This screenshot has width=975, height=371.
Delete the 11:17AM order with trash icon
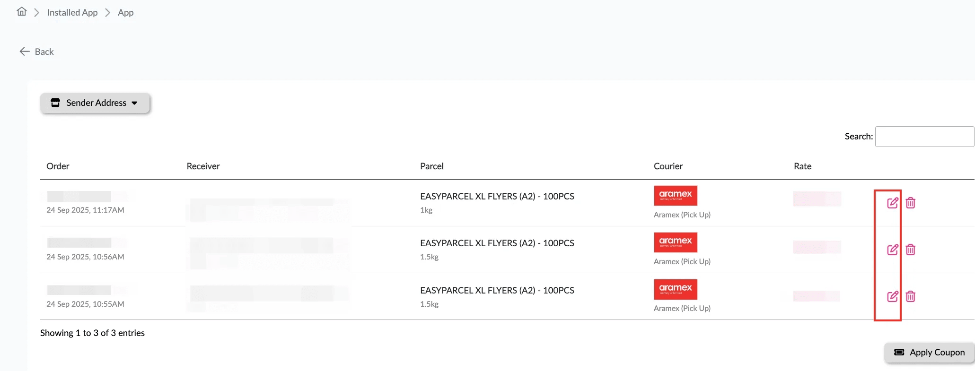(x=910, y=203)
